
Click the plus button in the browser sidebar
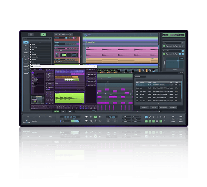(x=24, y=56)
